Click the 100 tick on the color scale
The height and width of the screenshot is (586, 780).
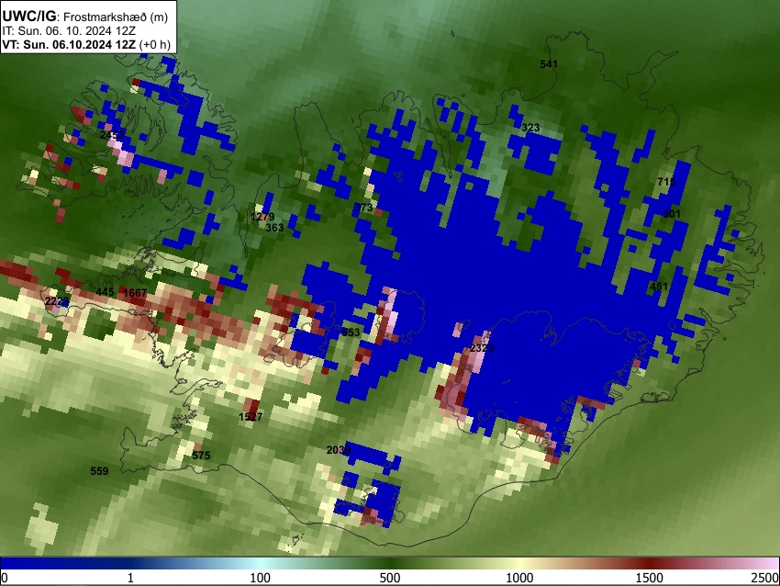coord(260,578)
